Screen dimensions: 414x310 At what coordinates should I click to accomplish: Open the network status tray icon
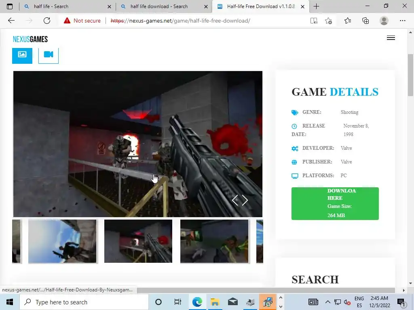pyautogui.click(x=338, y=302)
